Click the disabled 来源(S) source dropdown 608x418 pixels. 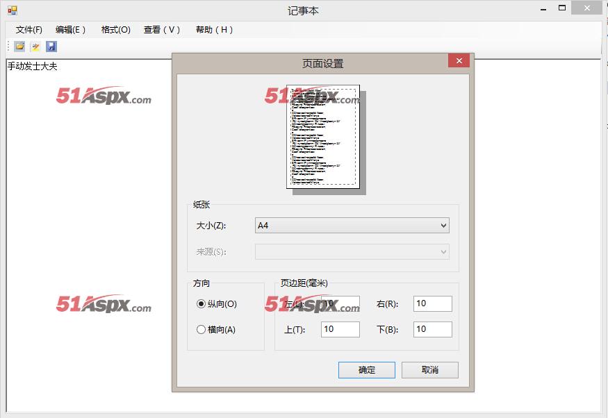(x=352, y=252)
